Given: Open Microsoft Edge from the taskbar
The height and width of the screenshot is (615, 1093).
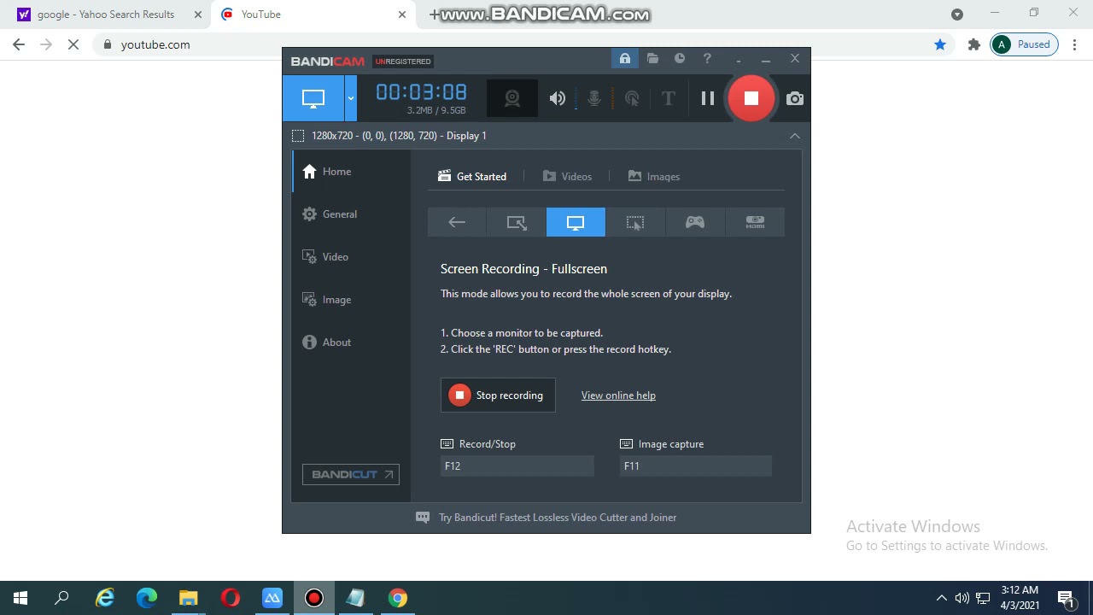Looking at the screenshot, I should pyautogui.click(x=147, y=598).
